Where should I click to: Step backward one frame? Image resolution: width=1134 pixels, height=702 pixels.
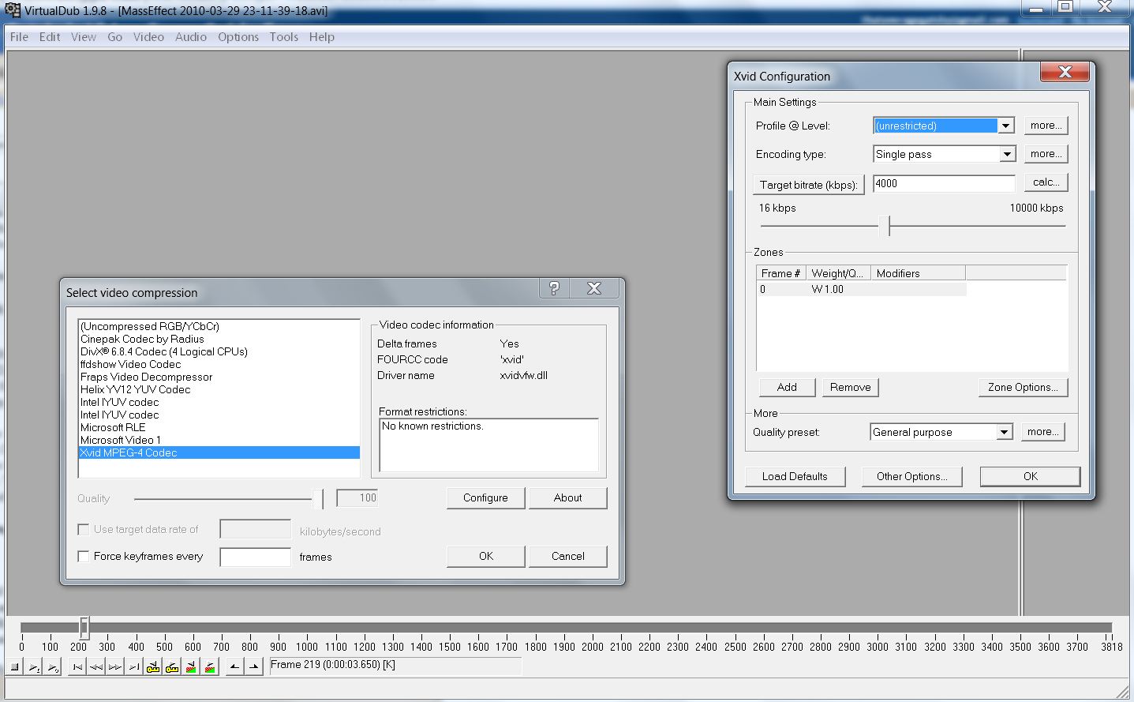pos(96,667)
